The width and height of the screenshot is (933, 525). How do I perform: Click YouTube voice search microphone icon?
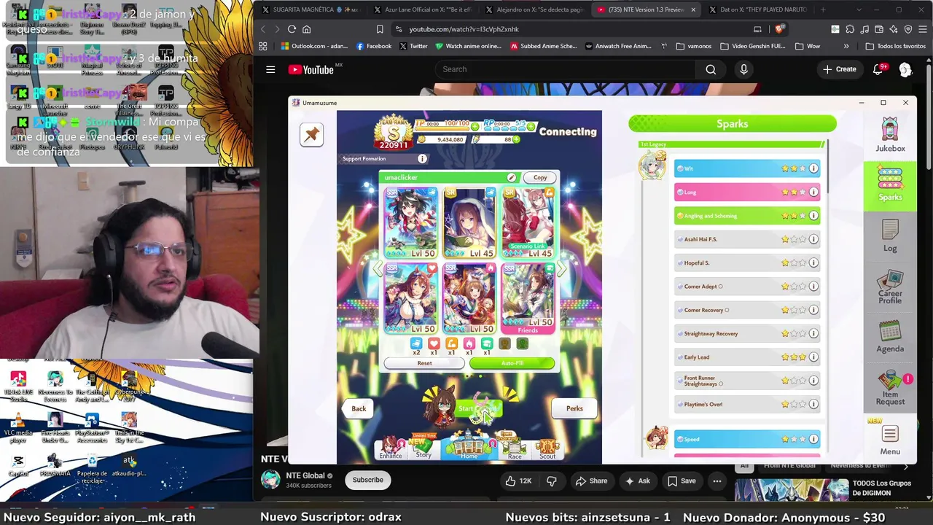(x=743, y=69)
